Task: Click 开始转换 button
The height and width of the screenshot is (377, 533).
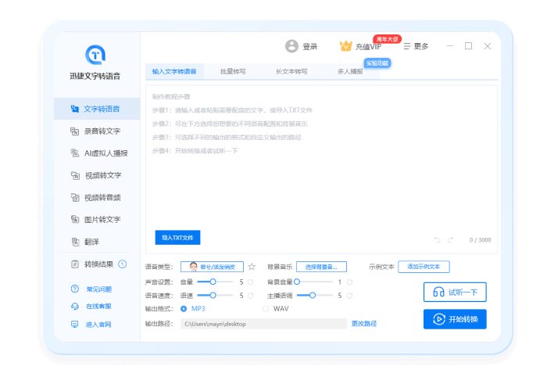Action: [455, 319]
